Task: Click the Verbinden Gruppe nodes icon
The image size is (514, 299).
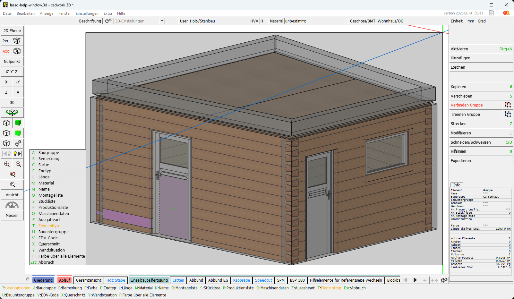Action: tap(508, 105)
